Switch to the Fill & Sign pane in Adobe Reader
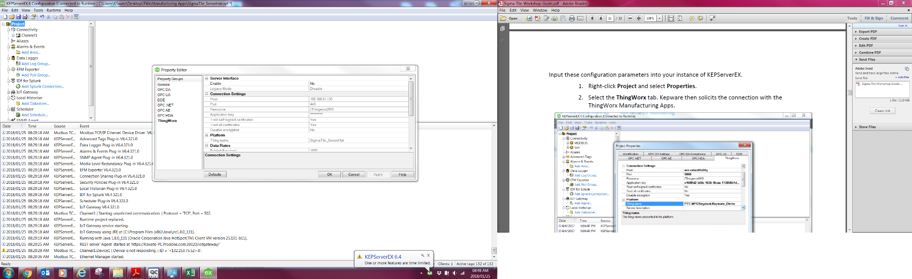The image size is (912, 279). click(874, 18)
